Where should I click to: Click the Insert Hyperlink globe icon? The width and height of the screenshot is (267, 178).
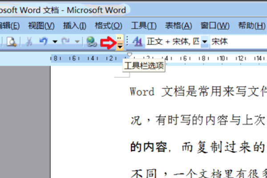[x=92, y=42]
